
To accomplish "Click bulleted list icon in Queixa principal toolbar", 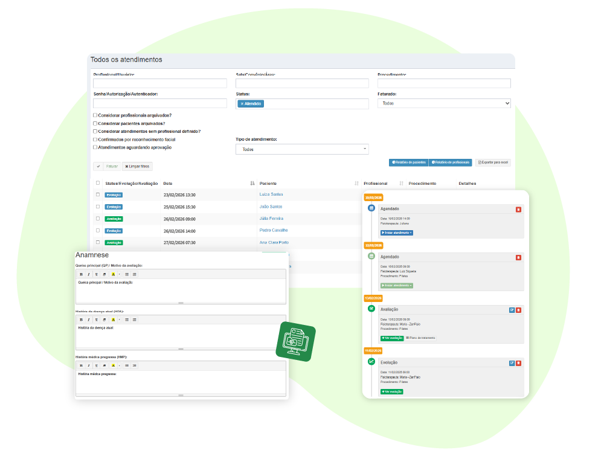I will [127, 275].
